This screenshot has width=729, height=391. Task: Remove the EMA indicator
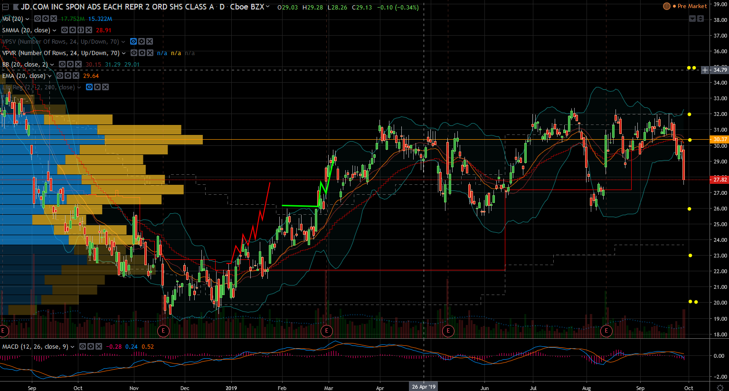point(76,76)
